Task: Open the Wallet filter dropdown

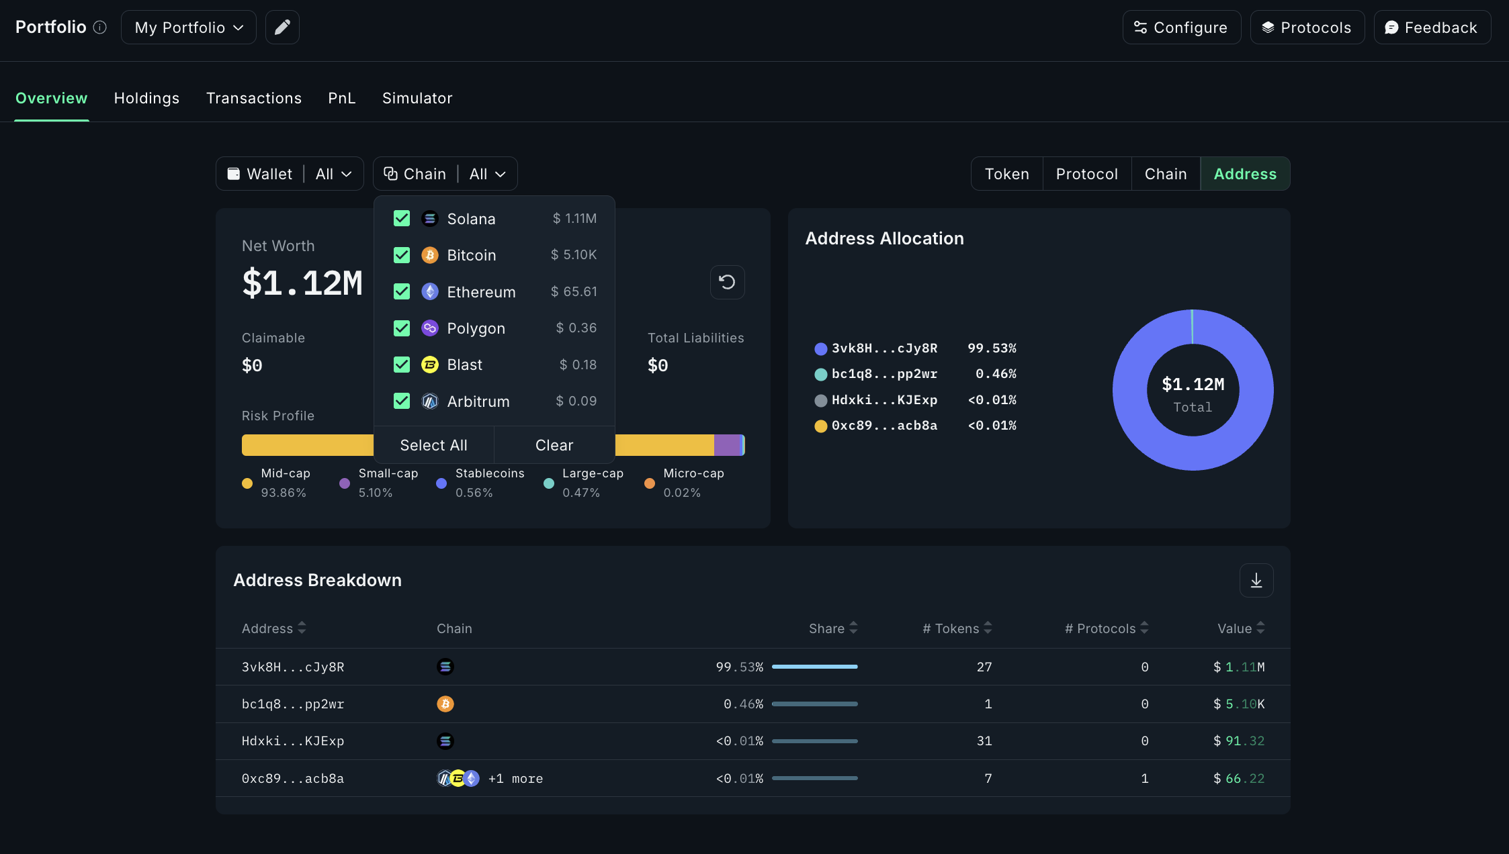Action: click(x=289, y=173)
